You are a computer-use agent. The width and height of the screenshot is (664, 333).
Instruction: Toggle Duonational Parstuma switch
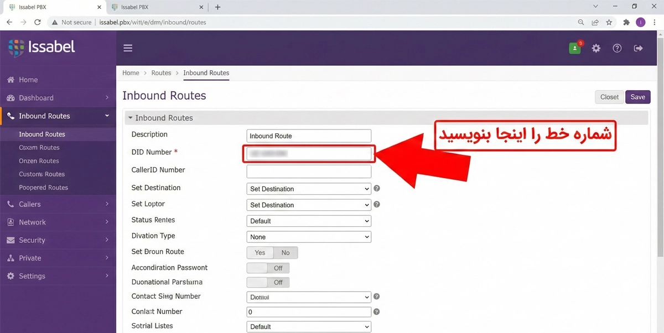268,282
